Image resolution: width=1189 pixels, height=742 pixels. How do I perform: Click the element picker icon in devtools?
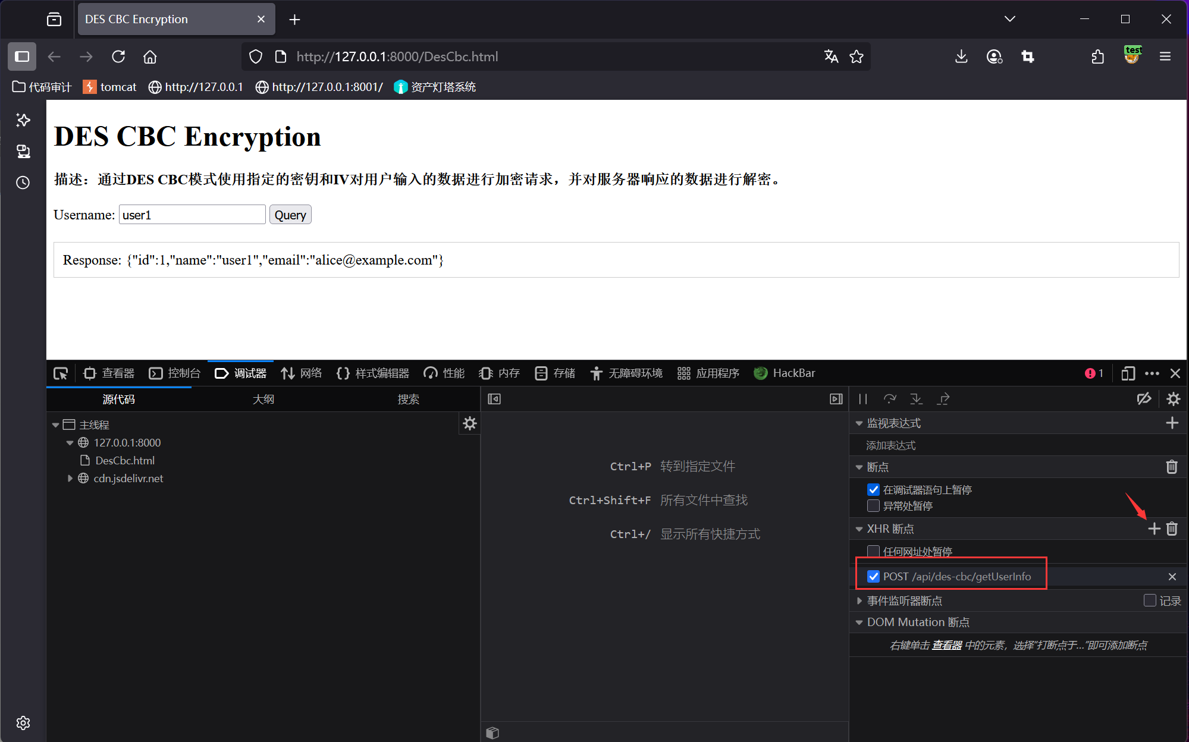(x=61, y=373)
